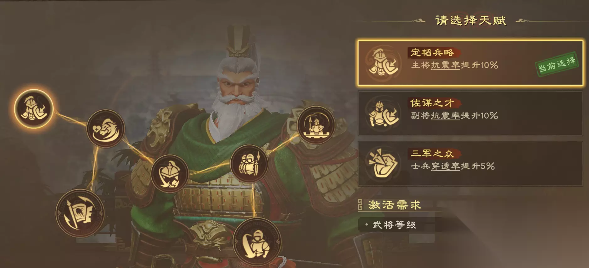This screenshot has width=589, height=268.
Task: Click the 佐谋之才 talent icon
Action: click(x=383, y=113)
